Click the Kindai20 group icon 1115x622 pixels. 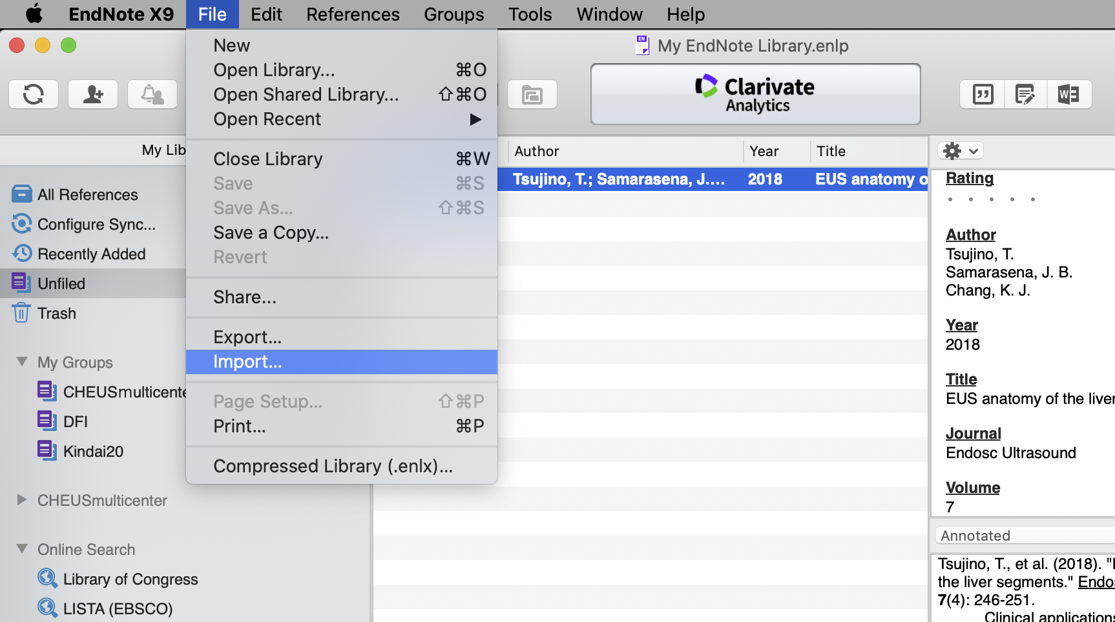click(47, 450)
